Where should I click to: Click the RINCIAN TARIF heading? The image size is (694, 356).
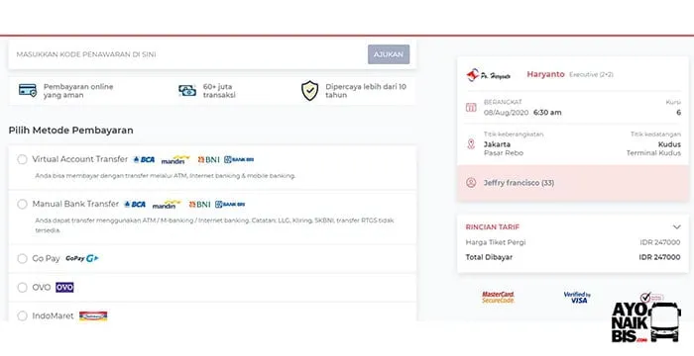[493, 227]
